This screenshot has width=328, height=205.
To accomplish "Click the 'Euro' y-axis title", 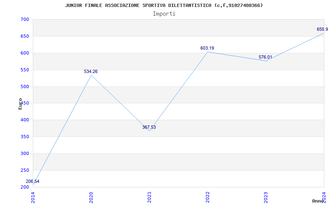I will [x=20, y=104].
